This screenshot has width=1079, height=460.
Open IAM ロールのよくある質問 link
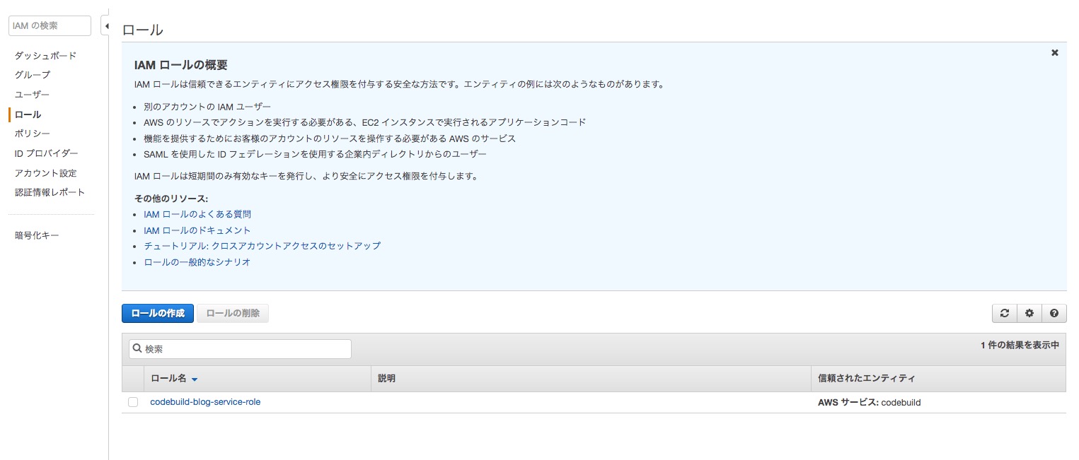tap(197, 214)
